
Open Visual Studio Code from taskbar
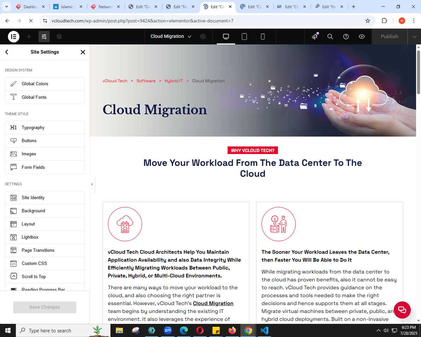pyautogui.click(x=264, y=330)
